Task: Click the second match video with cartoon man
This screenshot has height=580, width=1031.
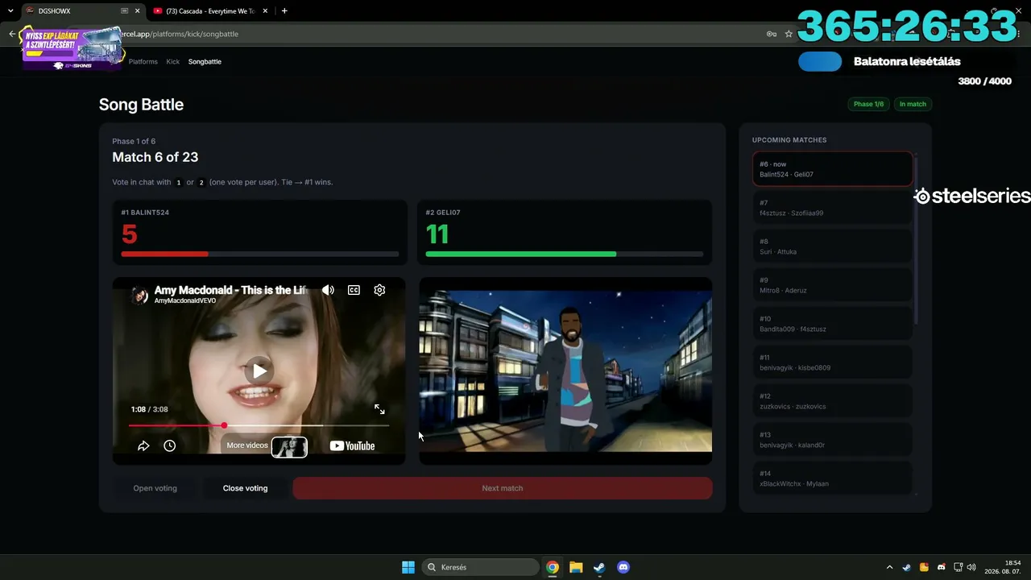Action: tap(565, 371)
